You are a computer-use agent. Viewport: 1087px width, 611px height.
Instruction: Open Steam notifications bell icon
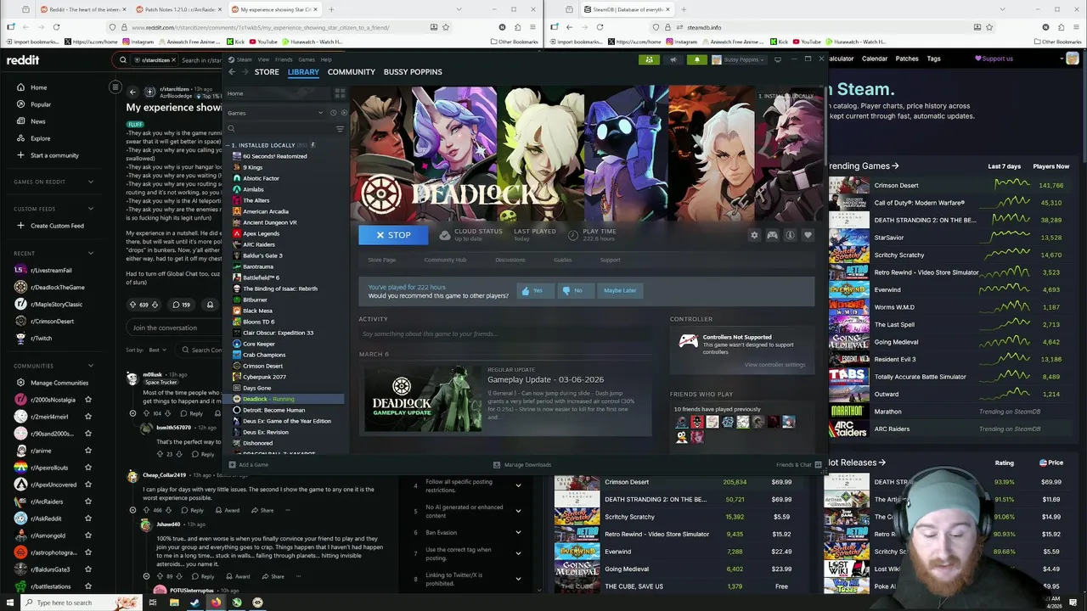click(x=697, y=59)
